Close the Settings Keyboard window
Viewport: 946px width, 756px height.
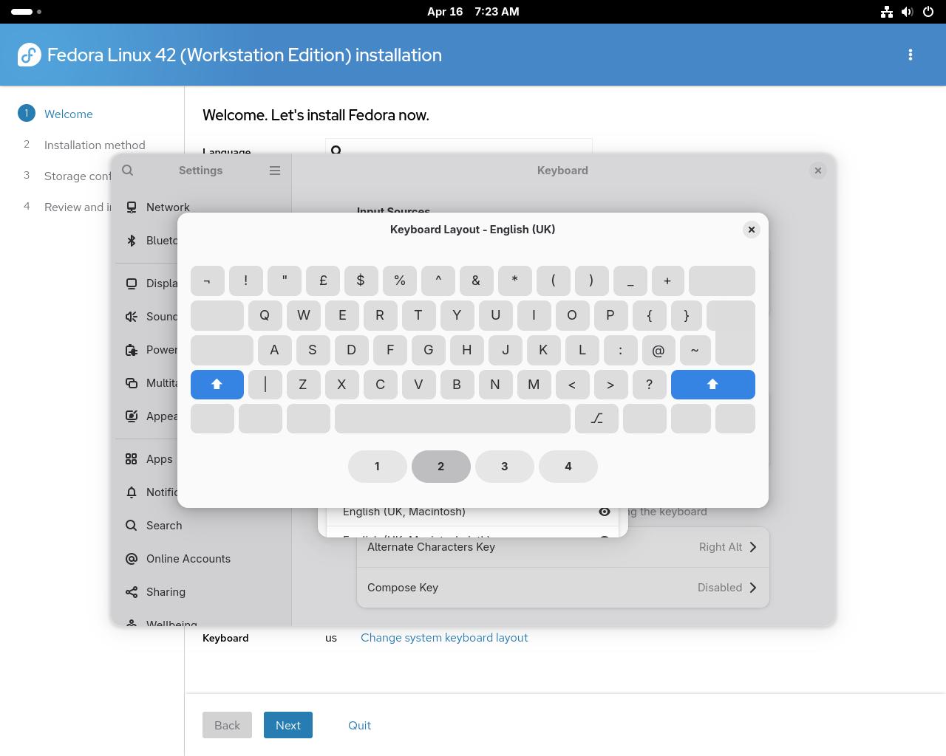[x=817, y=171]
